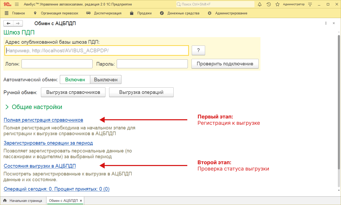Click the settings sliders icon near Администратор

(310, 4)
